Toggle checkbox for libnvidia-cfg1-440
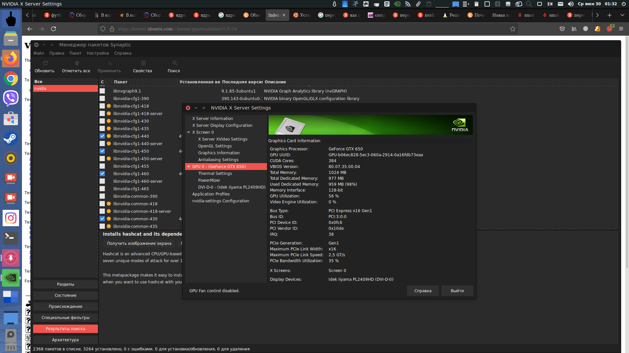The height and width of the screenshot is (353, 629). pos(102,136)
